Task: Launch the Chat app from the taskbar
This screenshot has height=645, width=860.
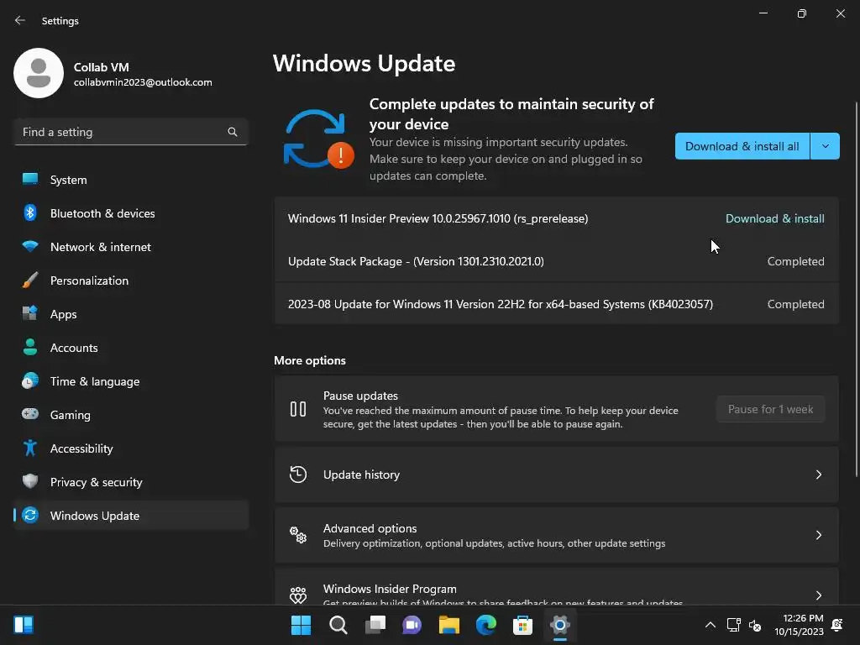Action: pyautogui.click(x=412, y=625)
